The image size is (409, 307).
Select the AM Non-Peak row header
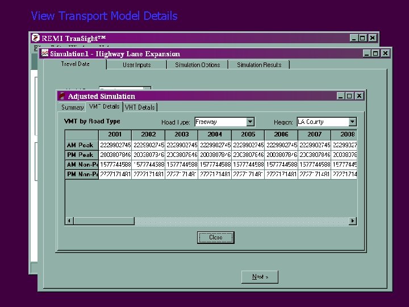click(82, 164)
